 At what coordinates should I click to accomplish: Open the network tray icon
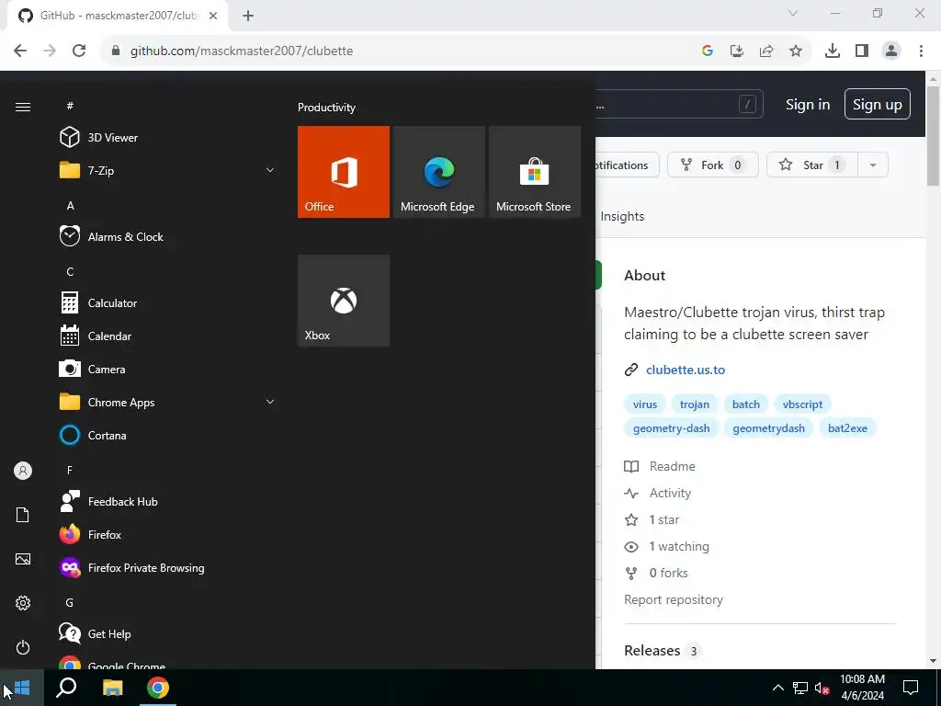tap(800, 688)
